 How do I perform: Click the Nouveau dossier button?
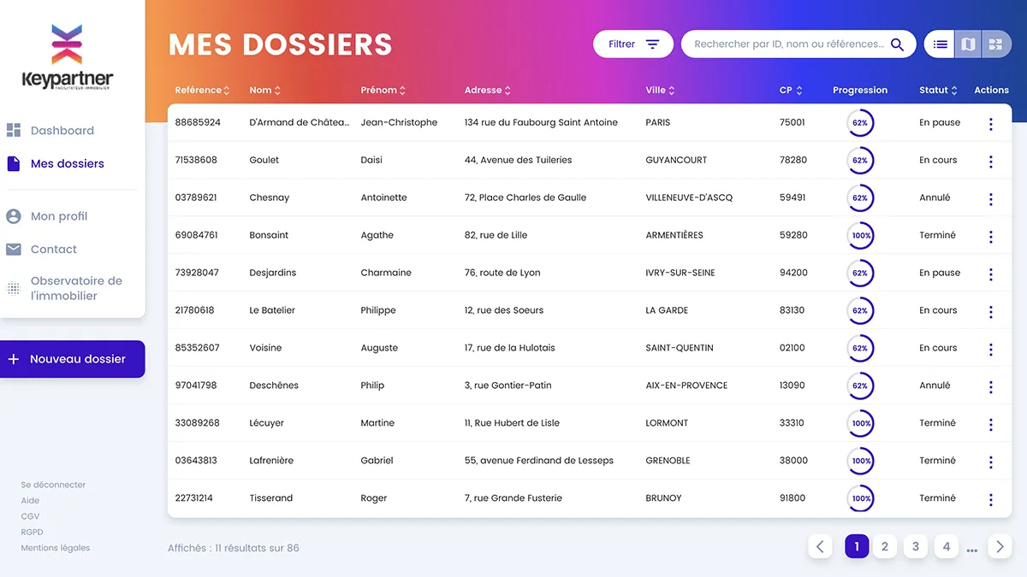point(73,360)
